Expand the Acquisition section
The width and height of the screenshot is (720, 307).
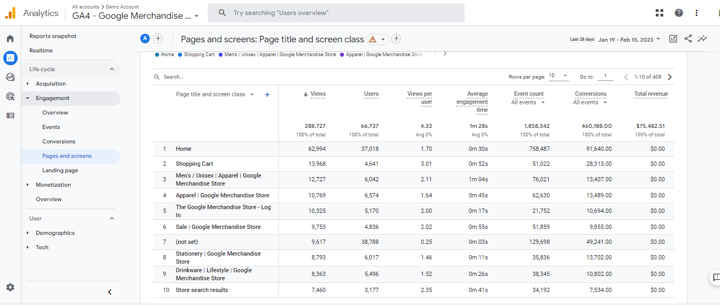51,83
